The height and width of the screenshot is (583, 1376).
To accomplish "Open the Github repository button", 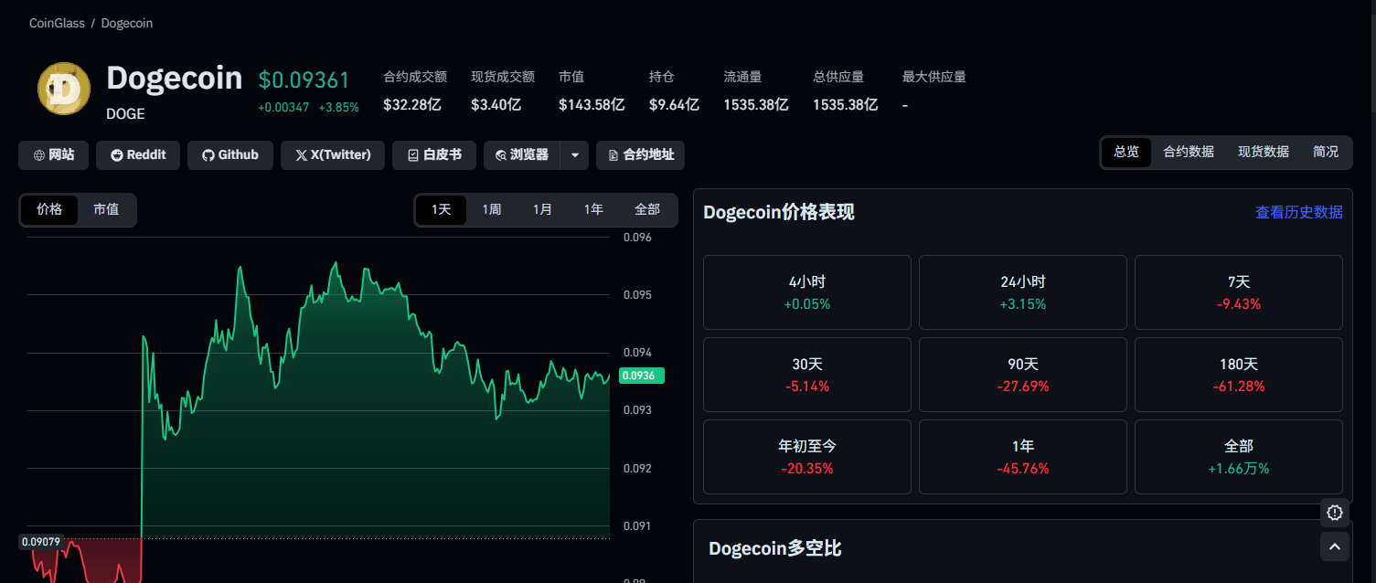I will click(x=230, y=155).
